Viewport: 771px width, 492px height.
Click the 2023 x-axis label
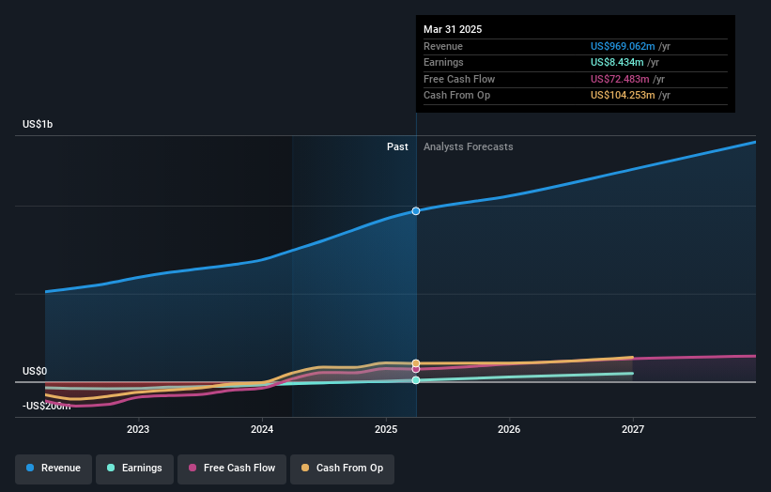[x=138, y=429]
